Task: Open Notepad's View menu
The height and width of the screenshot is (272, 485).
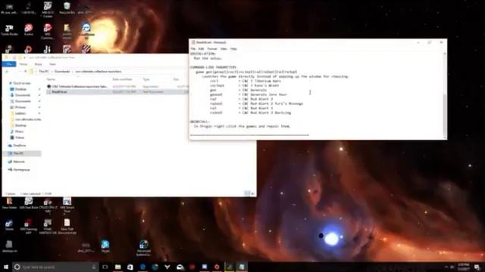Action: tap(224, 48)
